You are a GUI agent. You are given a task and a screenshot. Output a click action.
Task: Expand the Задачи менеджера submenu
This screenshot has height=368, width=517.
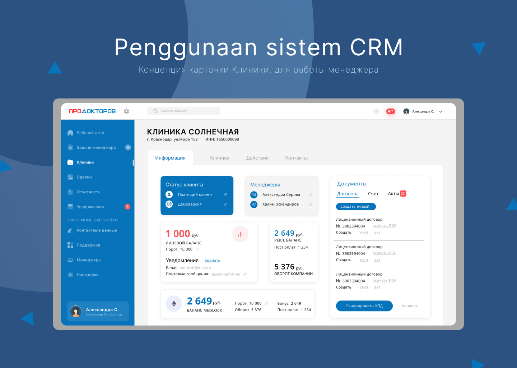(x=128, y=147)
